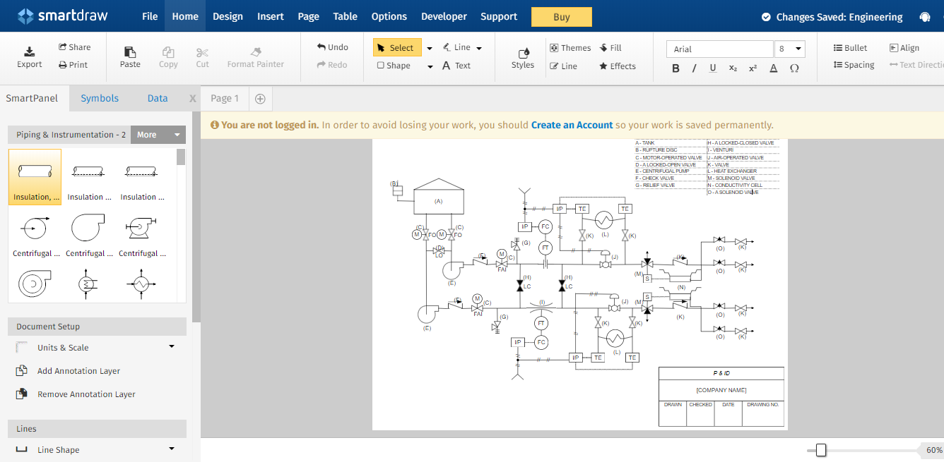This screenshot has height=462, width=944.
Task: Print the diagram
Action: [73, 65]
